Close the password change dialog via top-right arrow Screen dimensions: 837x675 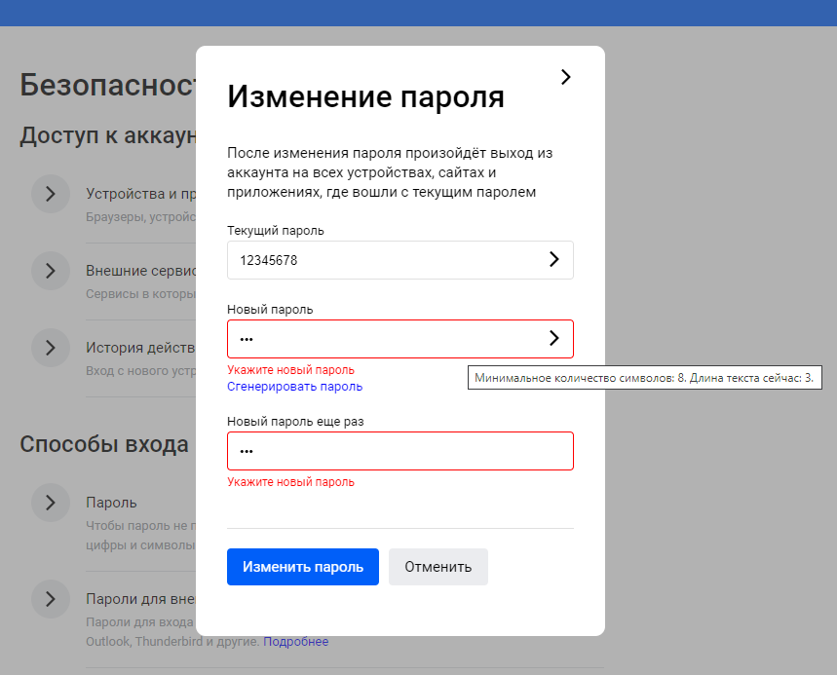[x=566, y=77]
